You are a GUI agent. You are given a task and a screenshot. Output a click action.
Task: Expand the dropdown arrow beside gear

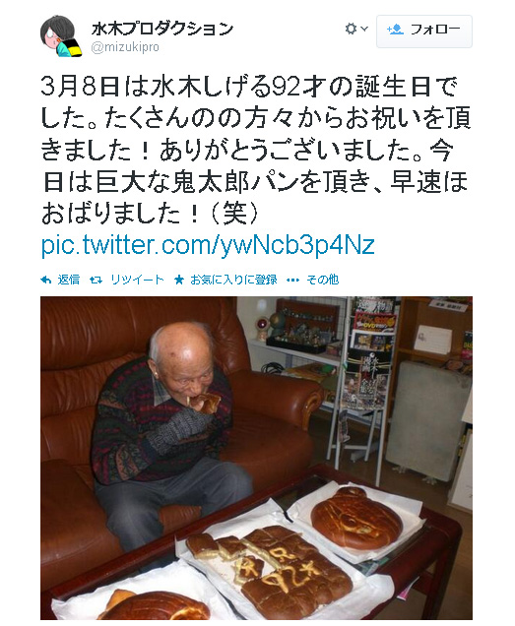pyautogui.click(x=364, y=29)
